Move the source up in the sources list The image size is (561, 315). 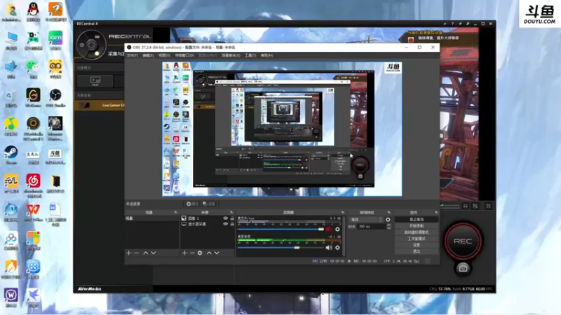click(209, 253)
